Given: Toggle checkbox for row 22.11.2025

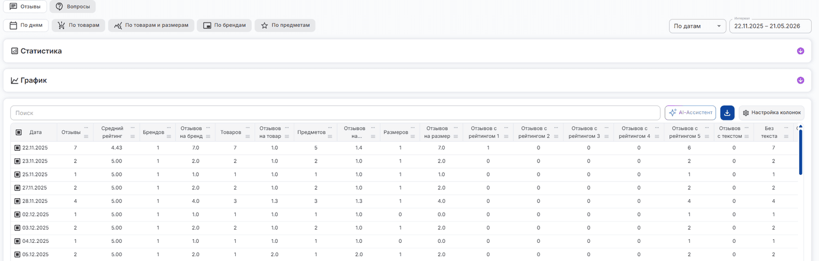Looking at the screenshot, I should (x=18, y=148).
